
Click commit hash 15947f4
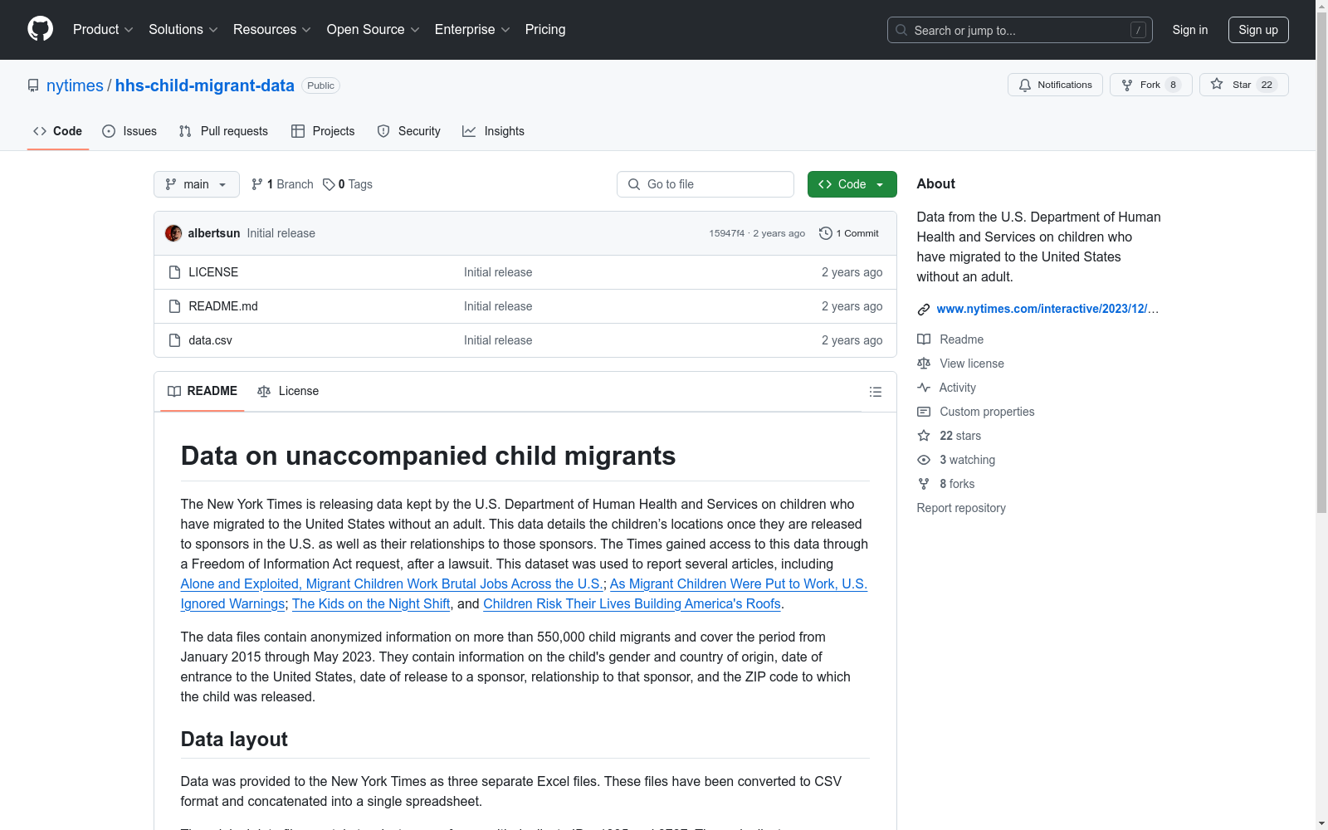pos(727,233)
